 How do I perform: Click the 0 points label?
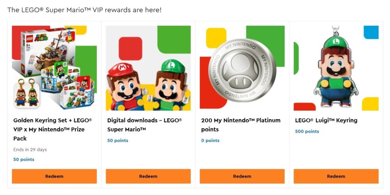click(210, 140)
